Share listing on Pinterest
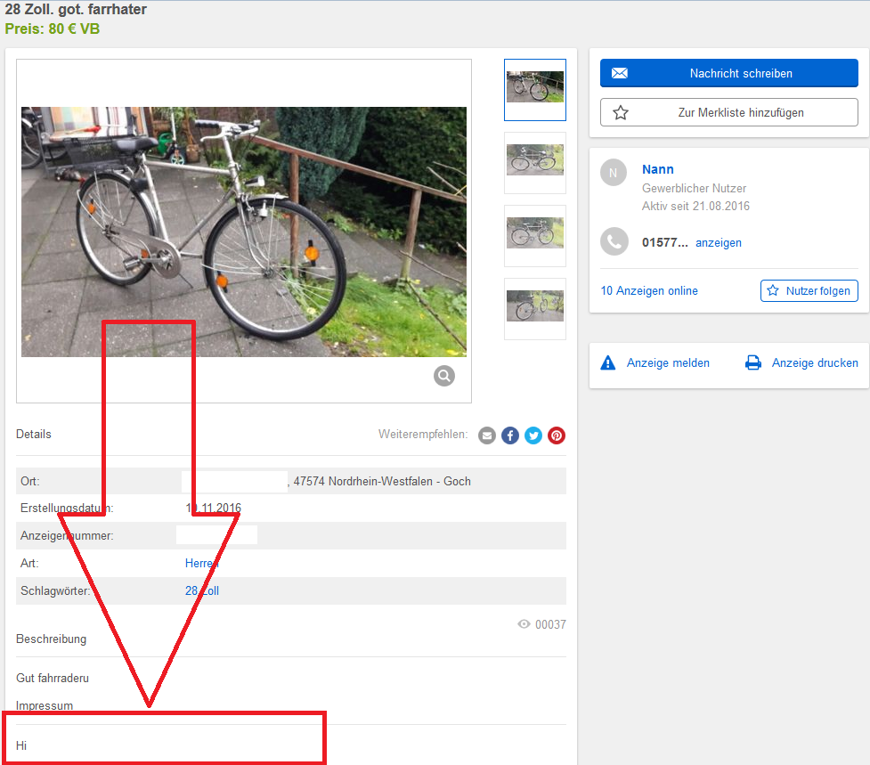Image resolution: width=870 pixels, height=765 pixels. [x=557, y=435]
